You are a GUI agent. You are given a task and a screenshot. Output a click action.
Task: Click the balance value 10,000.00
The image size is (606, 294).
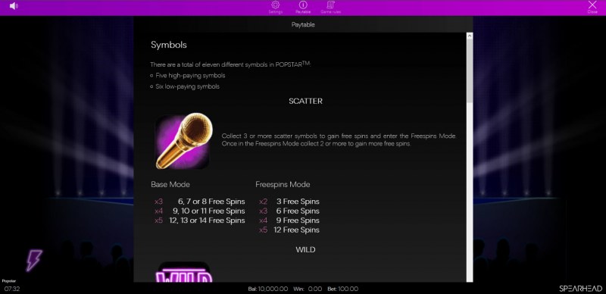point(273,289)
